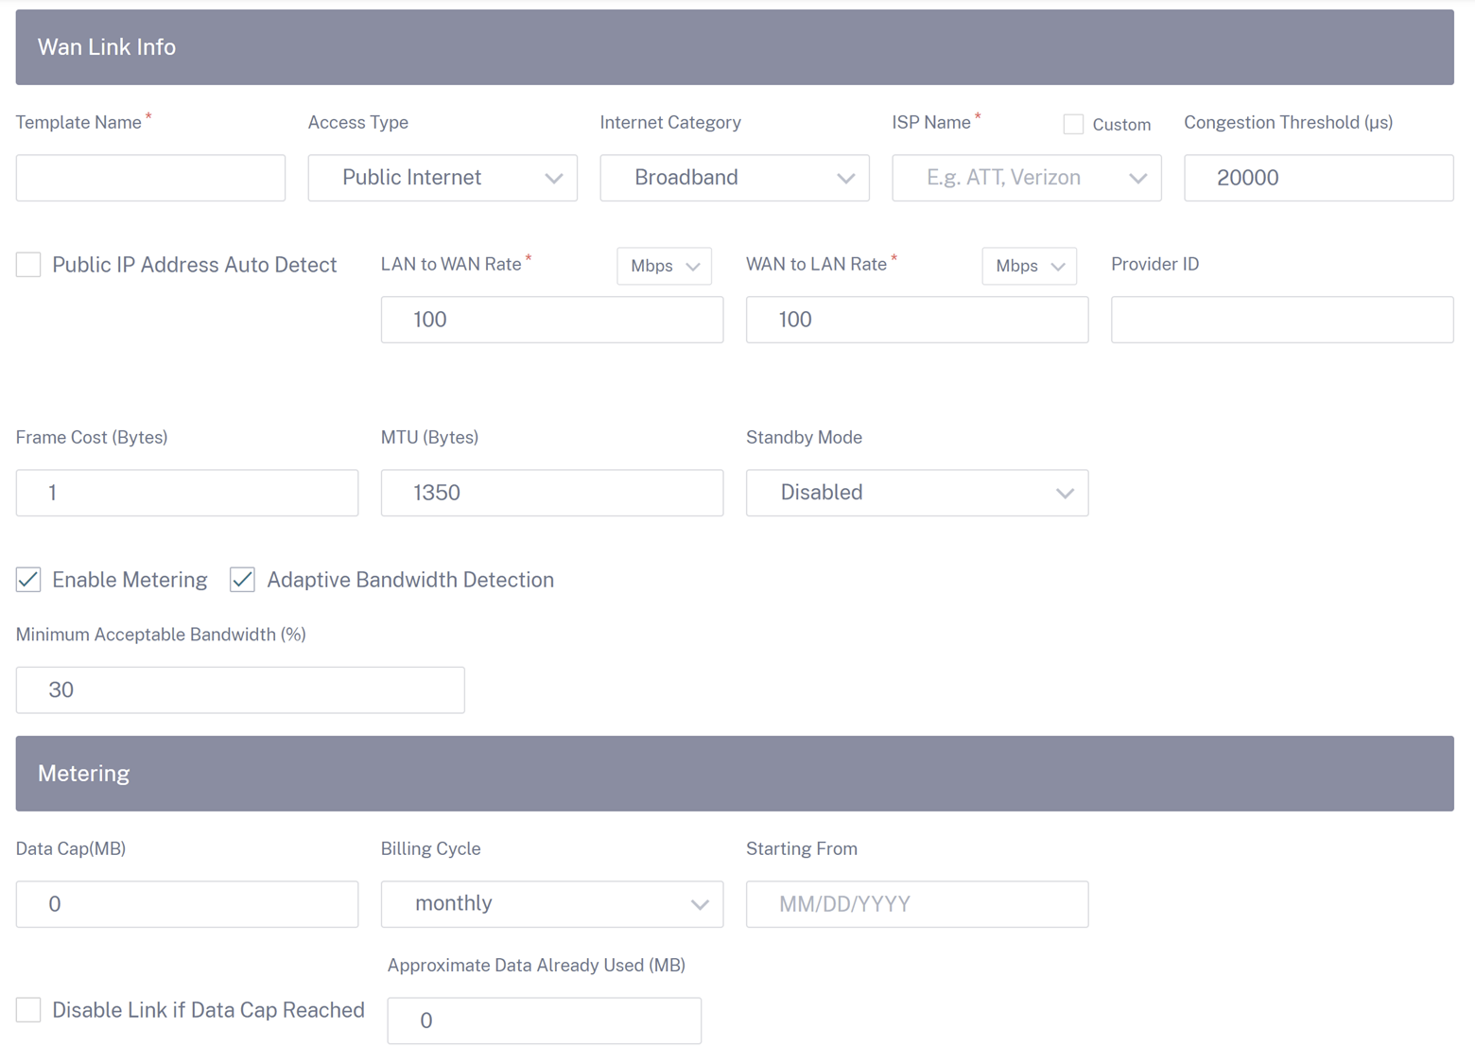Image resolution: width=1475 pixels, height=1064 pixels.
Task: Click the Congestion Threshold field
Action: [x=1319, y=178]
